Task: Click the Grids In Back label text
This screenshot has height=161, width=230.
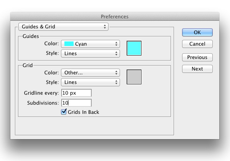Action: point(84,112)
